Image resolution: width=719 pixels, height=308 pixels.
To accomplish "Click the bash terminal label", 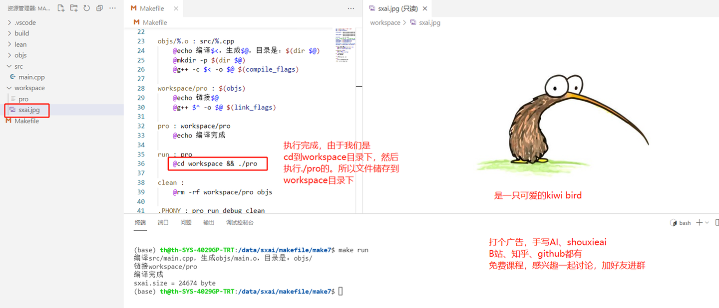I will pyautogui.click(x=685, y=223).
